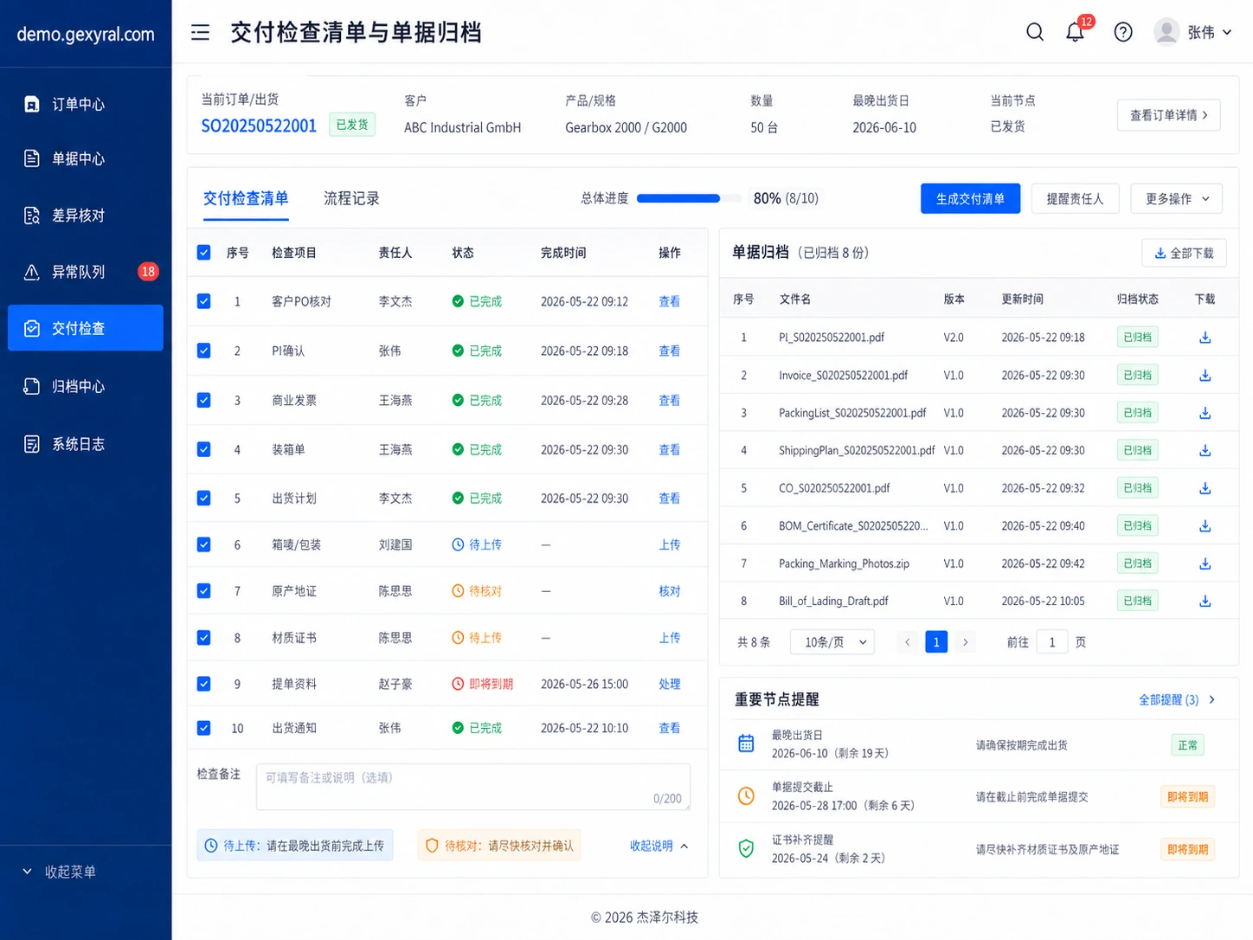
Task: Click the 前往 page number input
Action: pyautogui.click(x=1052, y=642)
